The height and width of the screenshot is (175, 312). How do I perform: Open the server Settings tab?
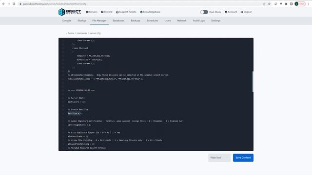[x=215, y=20]
